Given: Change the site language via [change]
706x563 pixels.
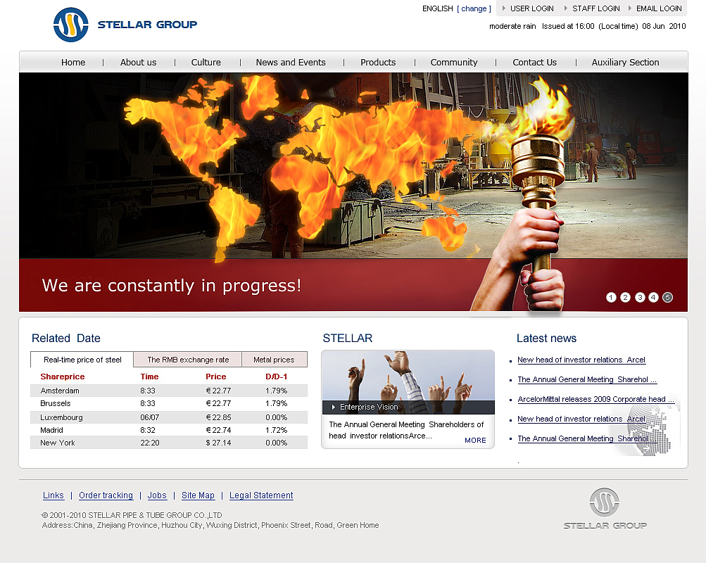Looking at the screenshot, I should click(474, 8).
